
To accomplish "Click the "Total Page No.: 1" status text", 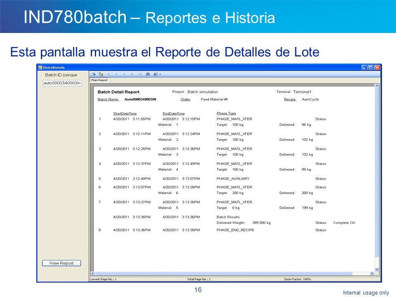I will coord(199,279).
